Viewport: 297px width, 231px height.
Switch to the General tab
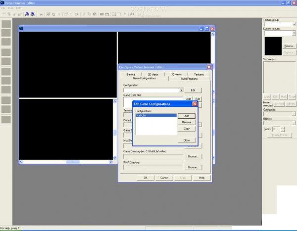pos(131,74)
